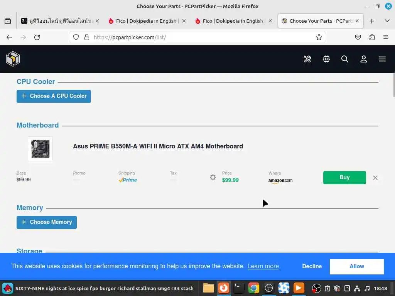Bookmark page with the star icon

(319, 37)
